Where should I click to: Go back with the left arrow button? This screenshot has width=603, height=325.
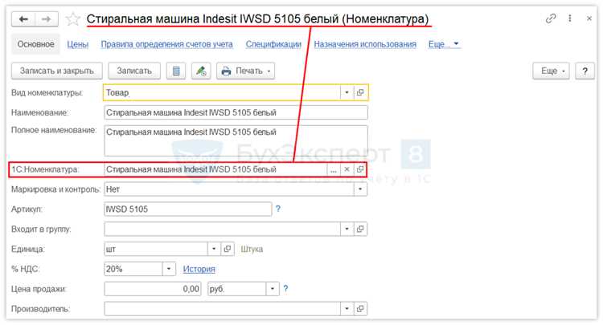pyautogui.click(x=23, y=19)
